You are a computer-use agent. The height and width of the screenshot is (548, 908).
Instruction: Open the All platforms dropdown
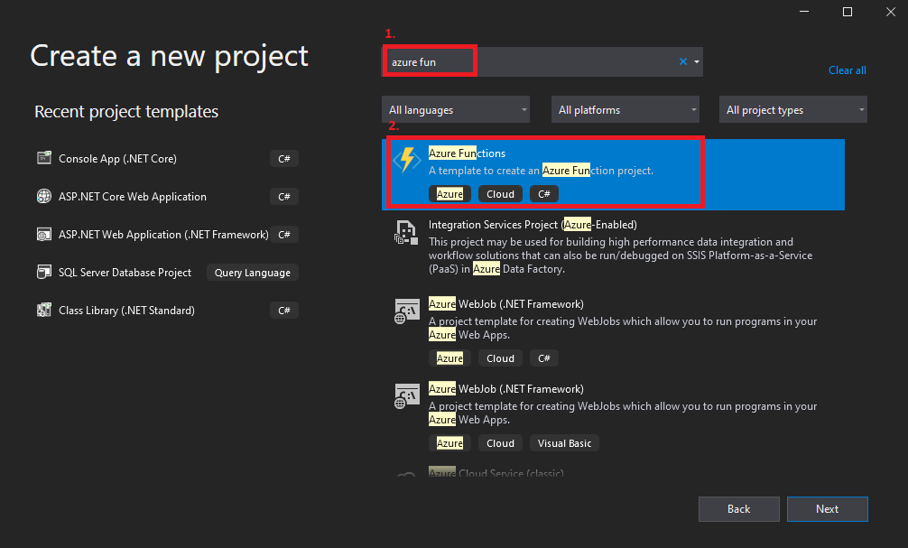point(625,108)
